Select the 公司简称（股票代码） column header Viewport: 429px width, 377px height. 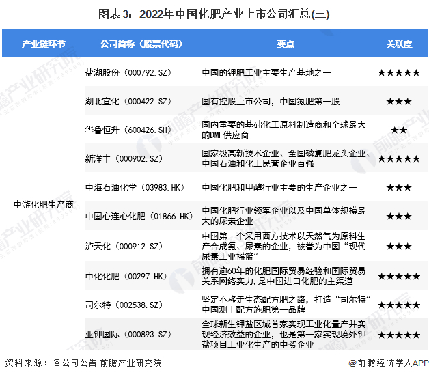tap(141, 44)
